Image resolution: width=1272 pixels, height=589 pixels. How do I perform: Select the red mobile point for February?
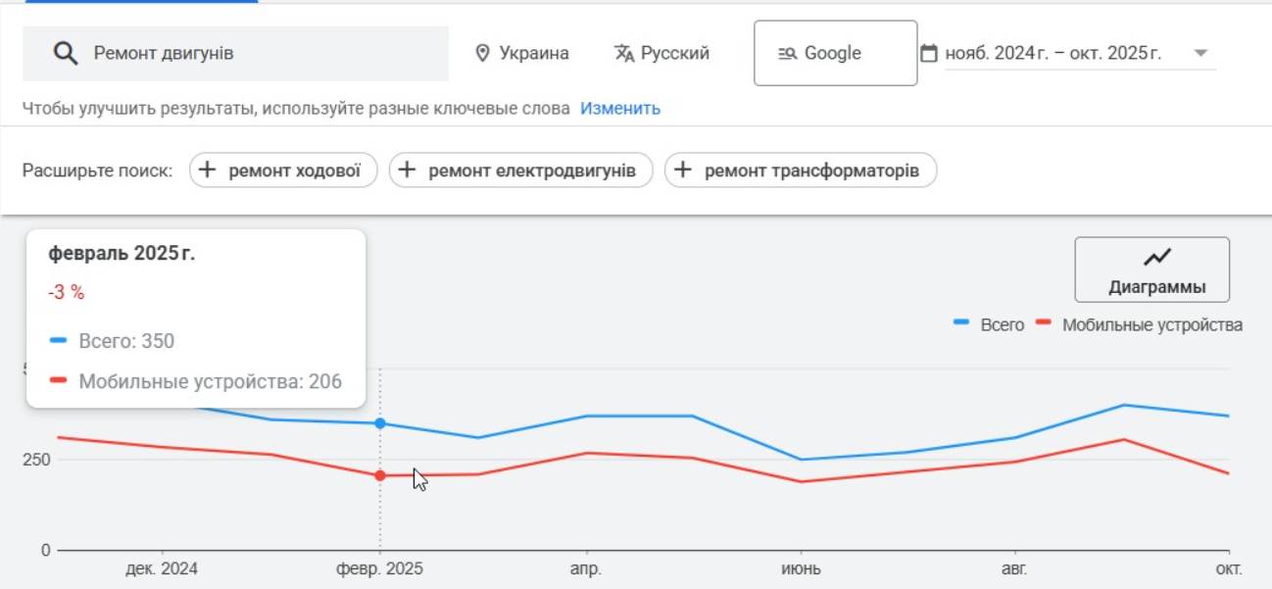[x=380, y=476]
